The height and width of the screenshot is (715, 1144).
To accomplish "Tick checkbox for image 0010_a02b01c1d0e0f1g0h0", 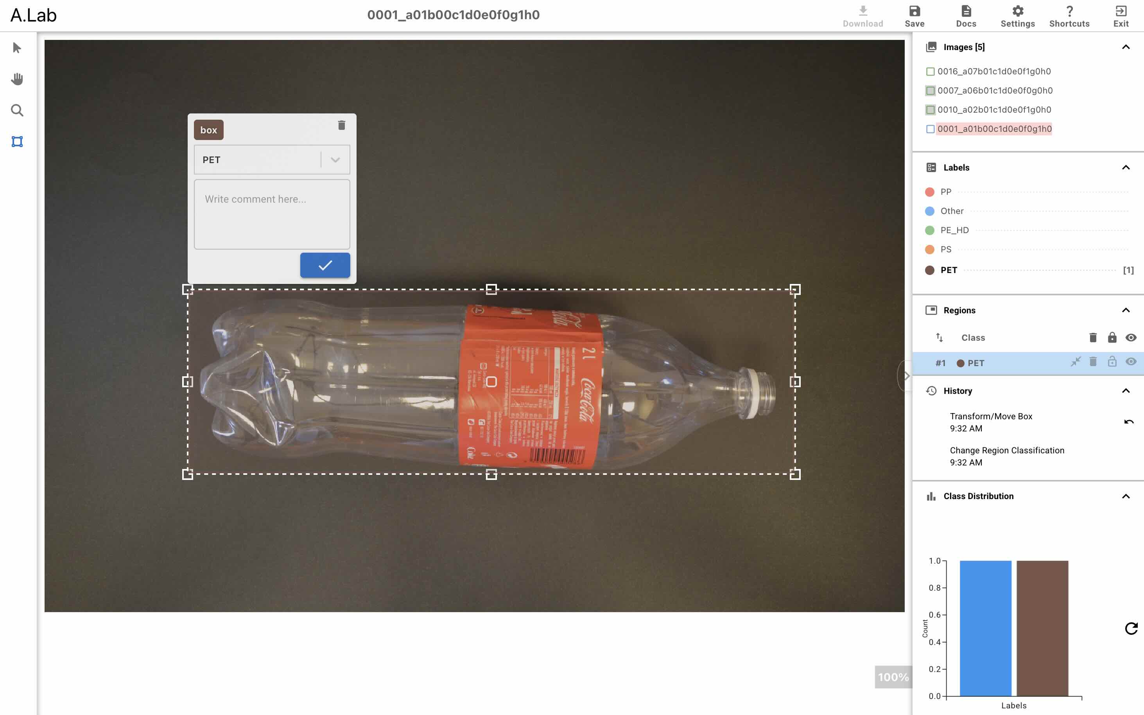I will 930,110.
